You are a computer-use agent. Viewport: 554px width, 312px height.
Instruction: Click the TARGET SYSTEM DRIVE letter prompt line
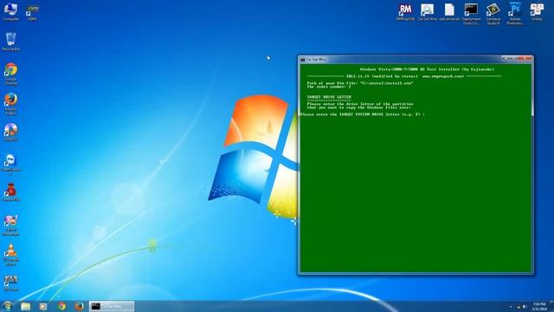[x=363, y=114]
